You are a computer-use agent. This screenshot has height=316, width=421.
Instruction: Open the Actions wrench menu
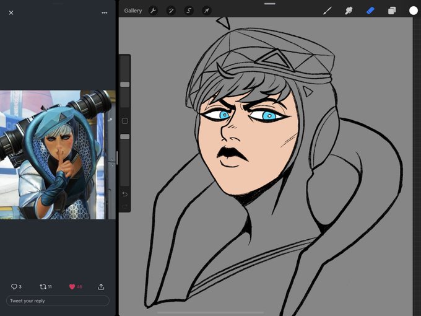click(x=153, y=11)
